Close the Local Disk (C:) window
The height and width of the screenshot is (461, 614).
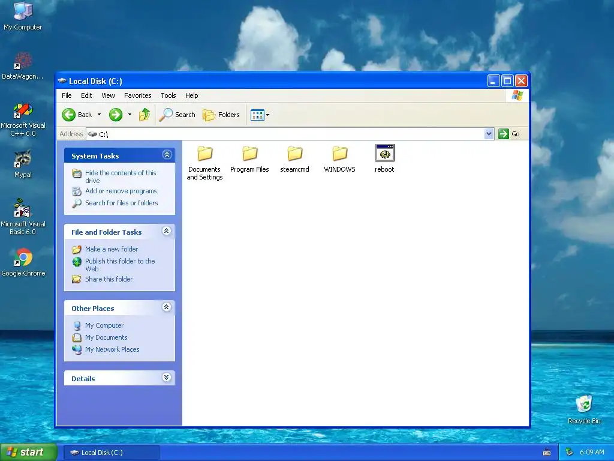(x=521, y=81)
